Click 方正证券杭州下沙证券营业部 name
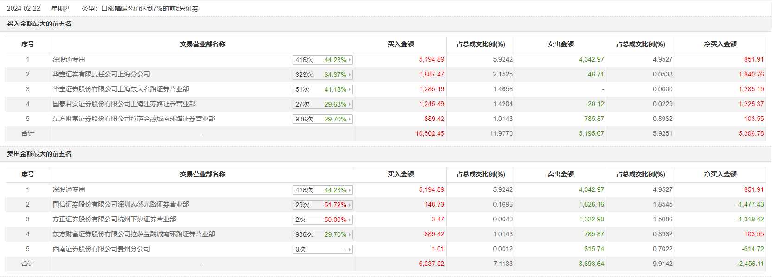This screenshot has width=772, height=277. click(114, 219)
